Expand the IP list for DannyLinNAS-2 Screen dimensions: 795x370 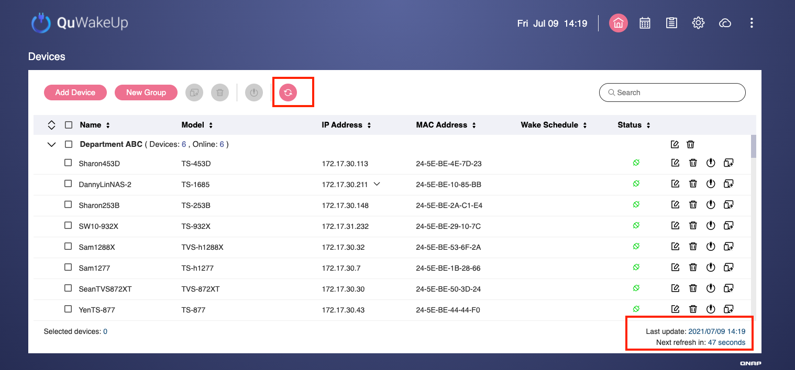click(377, 184)
